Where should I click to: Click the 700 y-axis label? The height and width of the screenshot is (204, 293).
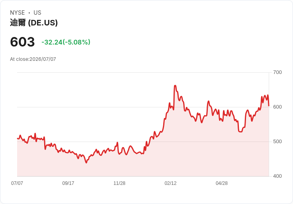[x=277, y=72]
